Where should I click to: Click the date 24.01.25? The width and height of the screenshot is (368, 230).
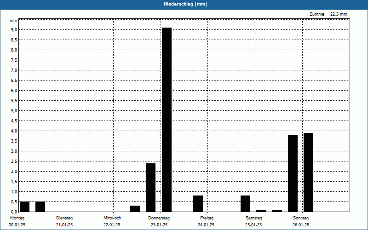pyautogui.click(x=206, y=225)
